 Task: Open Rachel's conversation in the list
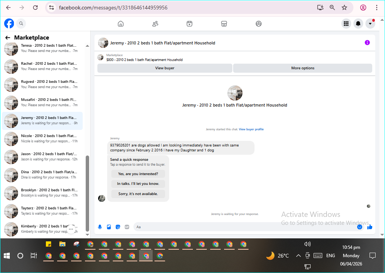(42, 66)
